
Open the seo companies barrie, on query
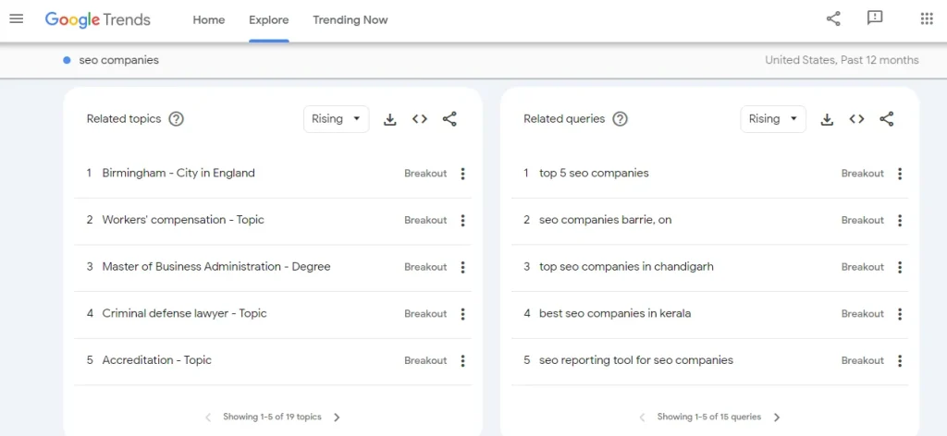605,220
